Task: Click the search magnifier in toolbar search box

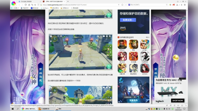Action: tap(167, 5)
